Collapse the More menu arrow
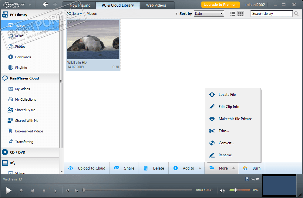The width and height of the screenshot is (303, 198). 234,168
